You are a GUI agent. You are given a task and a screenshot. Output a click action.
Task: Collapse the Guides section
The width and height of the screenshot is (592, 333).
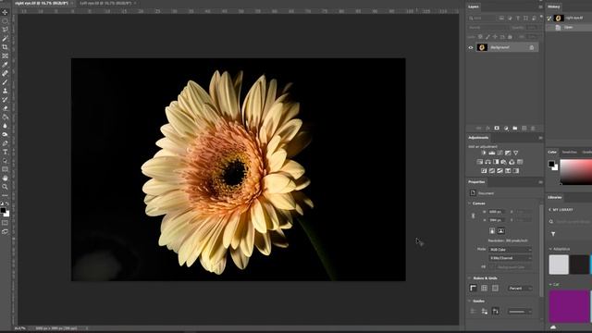tap(470, 302)
